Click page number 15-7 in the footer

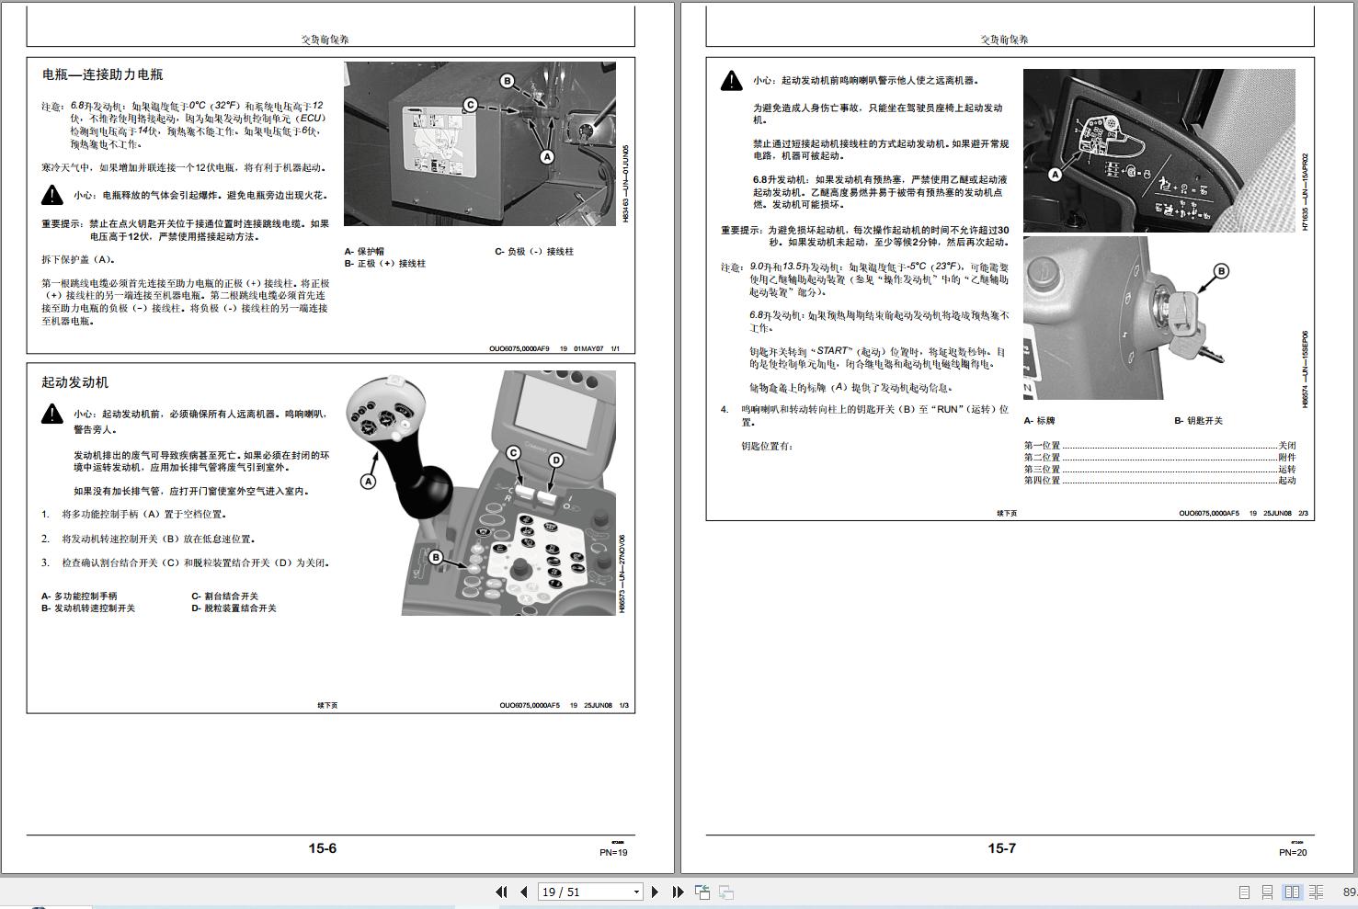coord(1001,848)
